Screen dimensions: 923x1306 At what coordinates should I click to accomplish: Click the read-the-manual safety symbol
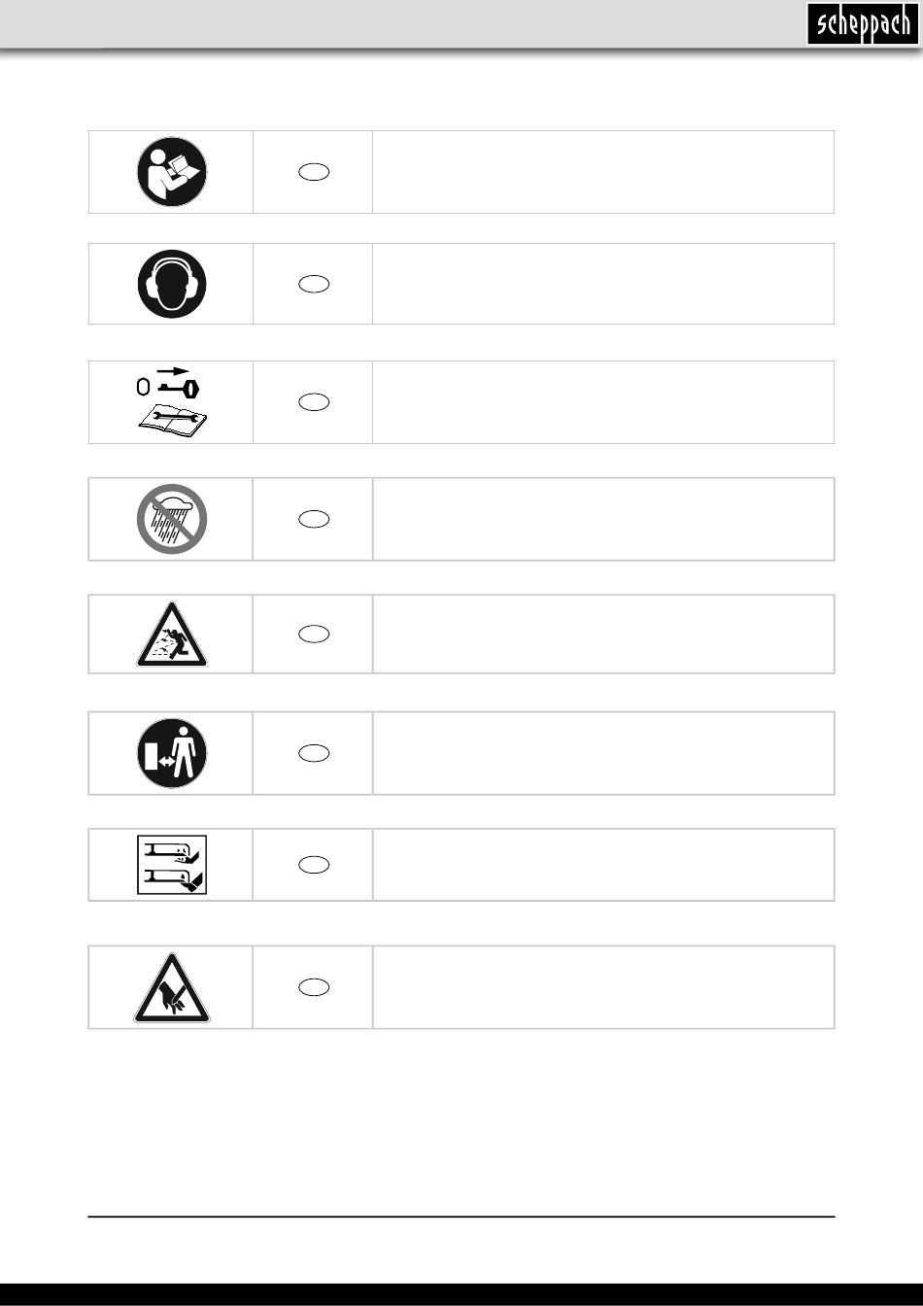[x=171, y=172]
